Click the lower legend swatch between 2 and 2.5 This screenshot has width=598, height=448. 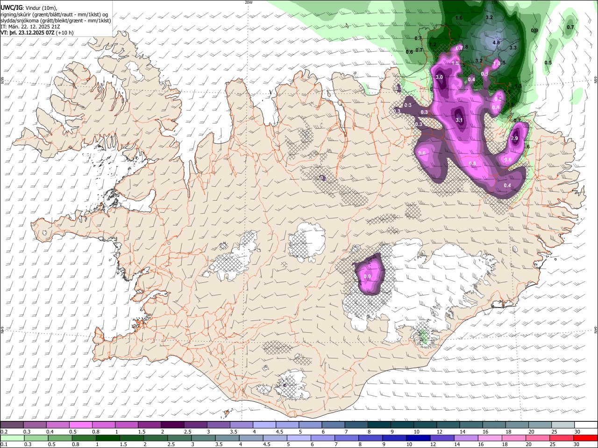click(x=156, y=438)
